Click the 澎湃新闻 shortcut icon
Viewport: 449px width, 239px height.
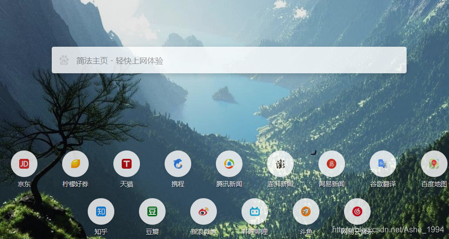point(280,164)
